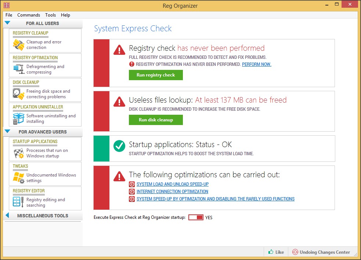Collapse the For All Users section arrow
361x260 pixels.
[7, 23]
